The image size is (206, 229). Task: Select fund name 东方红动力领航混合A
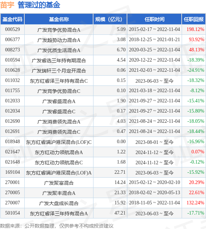coord(59,152)
